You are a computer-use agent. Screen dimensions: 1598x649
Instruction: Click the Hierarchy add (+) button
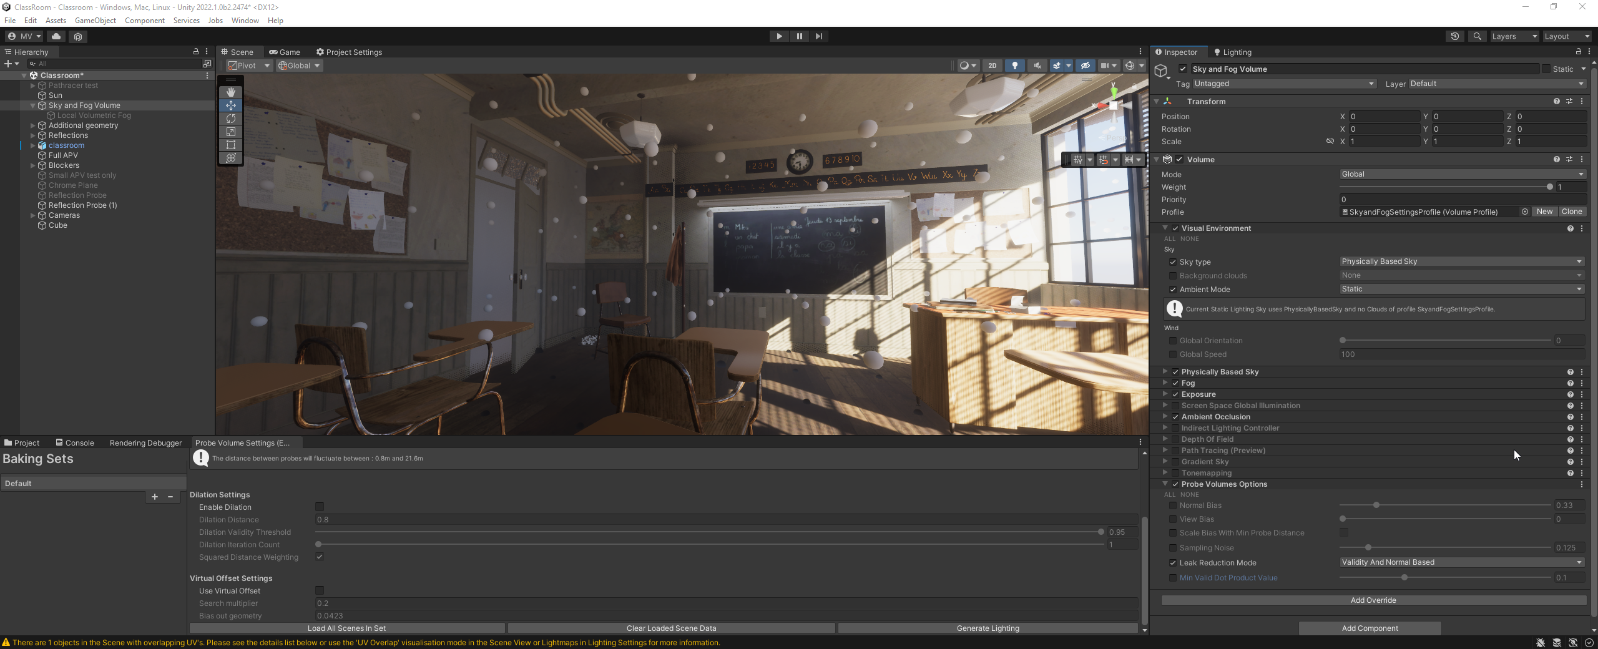pos(11,64)
